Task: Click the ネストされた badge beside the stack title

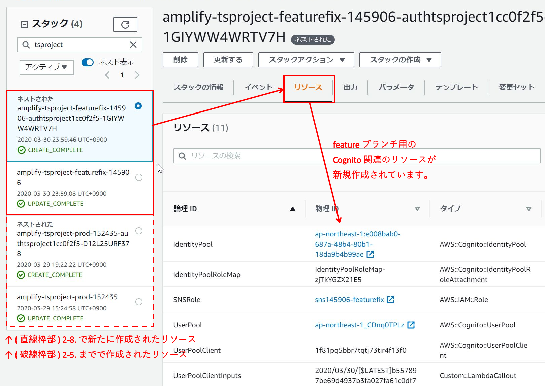Action: pos(313,40)
